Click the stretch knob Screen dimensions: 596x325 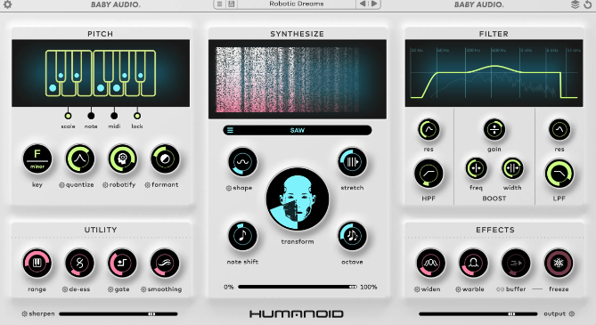click(352, 162)
